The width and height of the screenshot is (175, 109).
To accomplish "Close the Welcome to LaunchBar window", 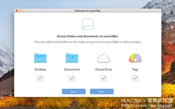I will pyautogui.click(x=17, y=10).
